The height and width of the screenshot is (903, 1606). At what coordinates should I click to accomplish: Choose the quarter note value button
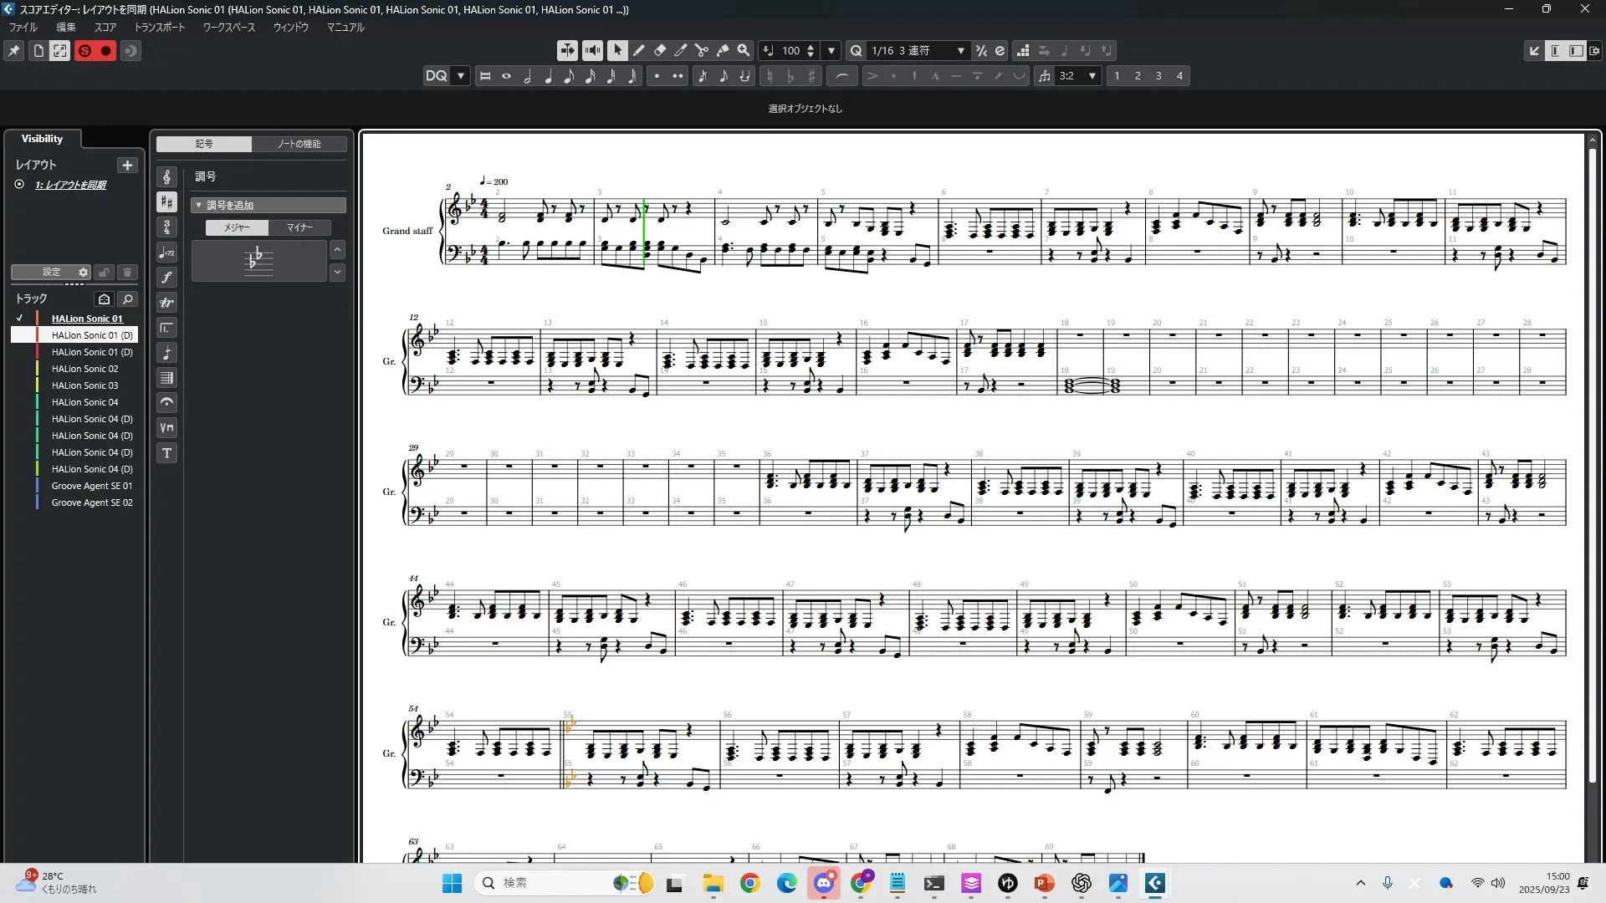548,76
